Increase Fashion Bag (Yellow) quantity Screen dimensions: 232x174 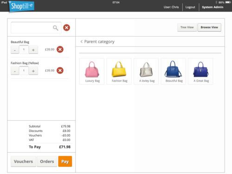tap(33, 71)
